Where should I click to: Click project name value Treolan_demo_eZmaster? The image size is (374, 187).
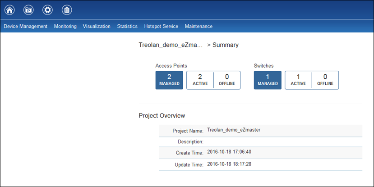point(234,130)
